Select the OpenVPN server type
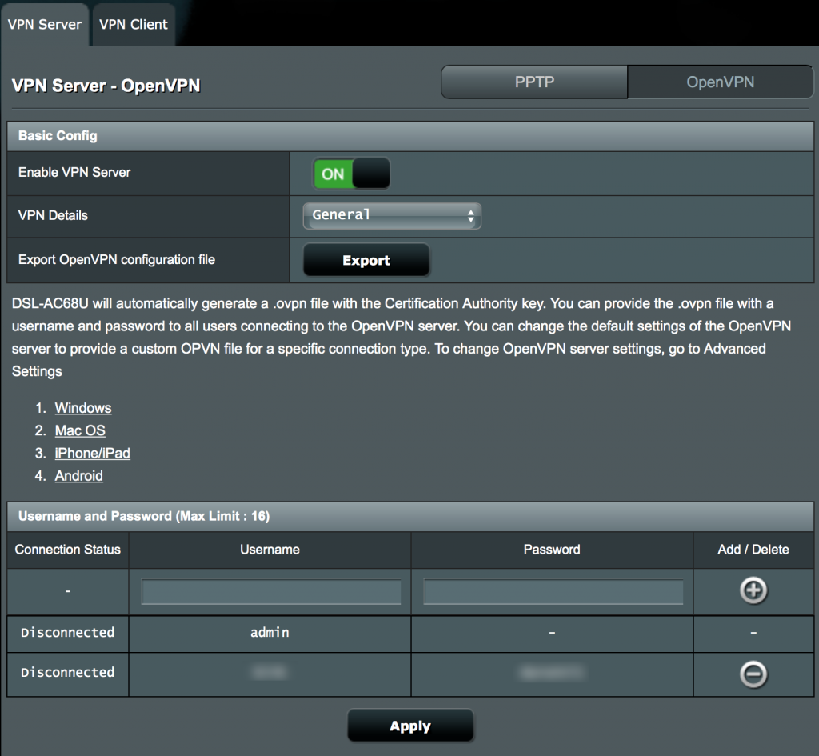The image size is (819, 756). tap(721, 82)
